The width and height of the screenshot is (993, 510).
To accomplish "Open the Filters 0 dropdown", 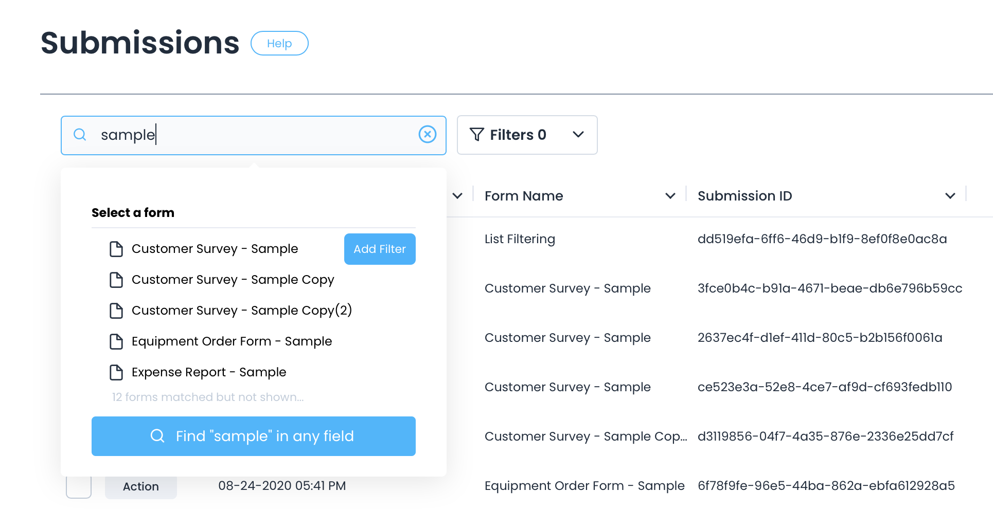I will (x=527, y=135).
